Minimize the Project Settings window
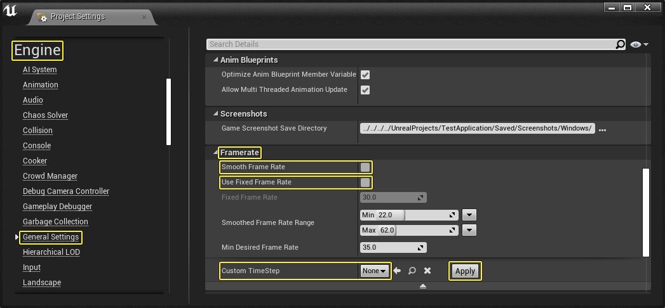This screenshot has height=308, width=665. click(x=612, y=7)
